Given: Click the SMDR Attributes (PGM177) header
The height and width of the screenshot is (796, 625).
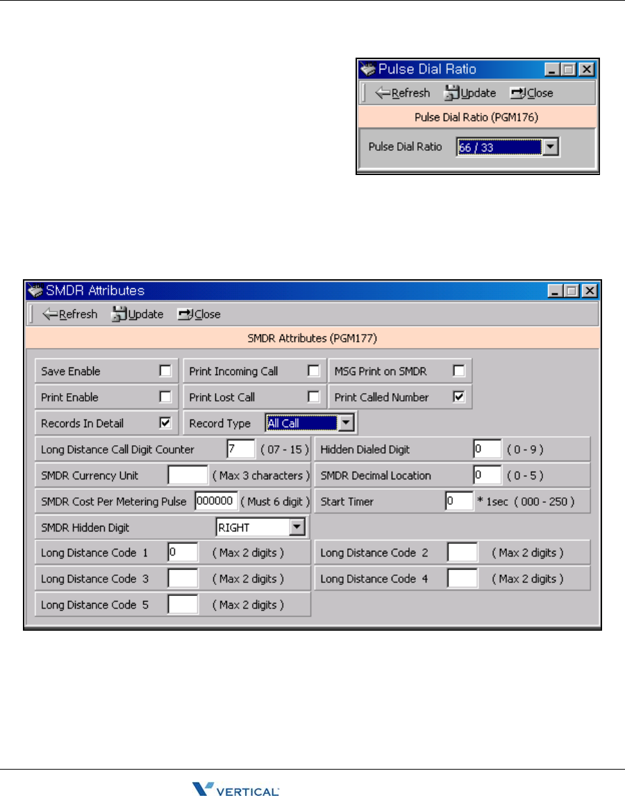Looking at the screenshot, I should 312,338.
